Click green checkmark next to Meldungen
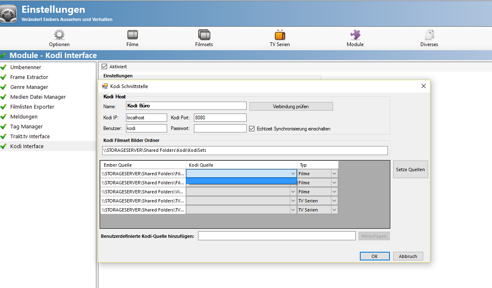 3,117
